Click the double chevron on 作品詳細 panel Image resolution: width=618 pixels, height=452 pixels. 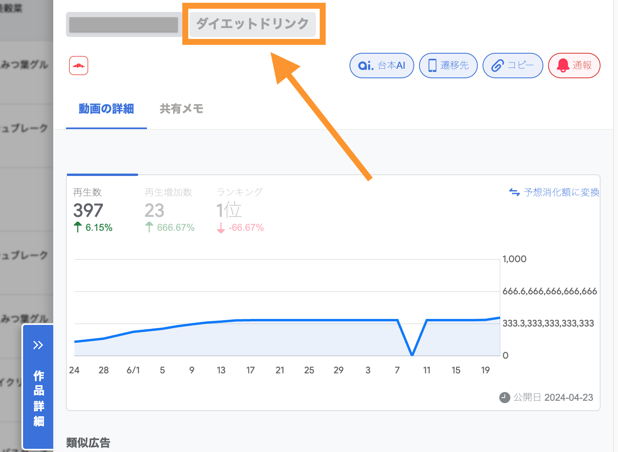click(x=38, y=345)
